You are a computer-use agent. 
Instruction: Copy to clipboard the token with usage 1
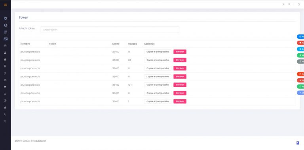pos(158,101)
